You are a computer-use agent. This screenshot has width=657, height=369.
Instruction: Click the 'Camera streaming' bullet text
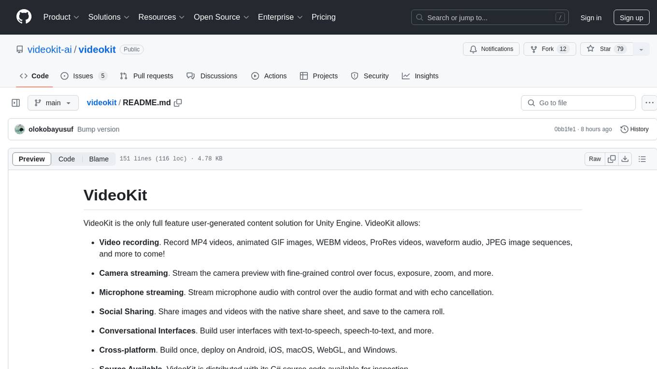pos(133,273)
